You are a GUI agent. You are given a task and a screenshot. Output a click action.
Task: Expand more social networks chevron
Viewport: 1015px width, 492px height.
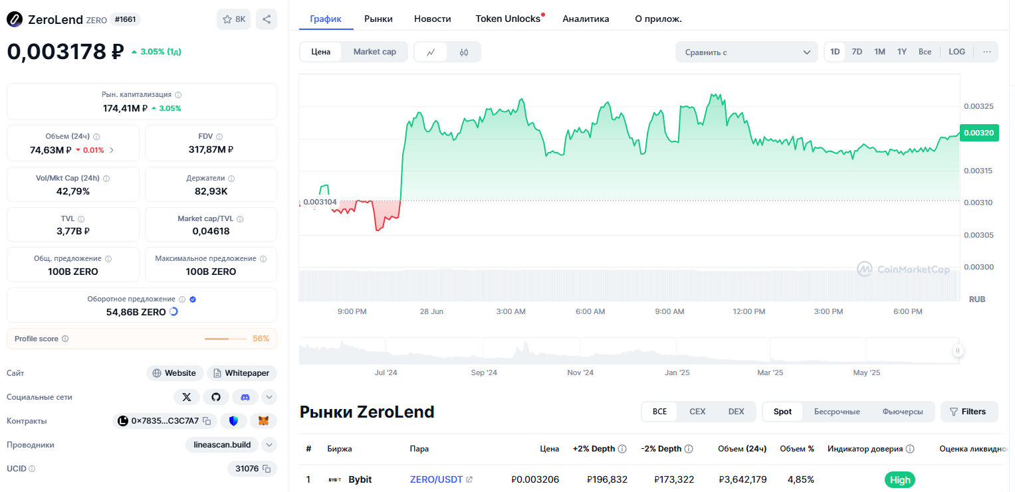point(269,397)
